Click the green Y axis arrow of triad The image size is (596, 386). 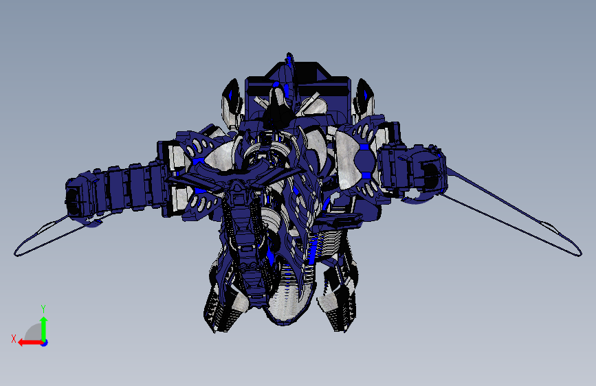[x=44, y=328]
